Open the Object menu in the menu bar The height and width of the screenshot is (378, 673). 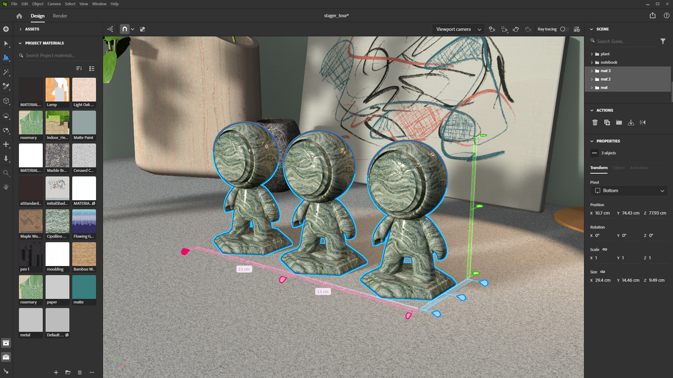[x=38, y=4]
